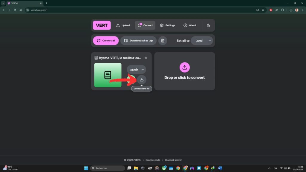306x172 pixels.
Task: Open the Source code link
Action: 153,160
